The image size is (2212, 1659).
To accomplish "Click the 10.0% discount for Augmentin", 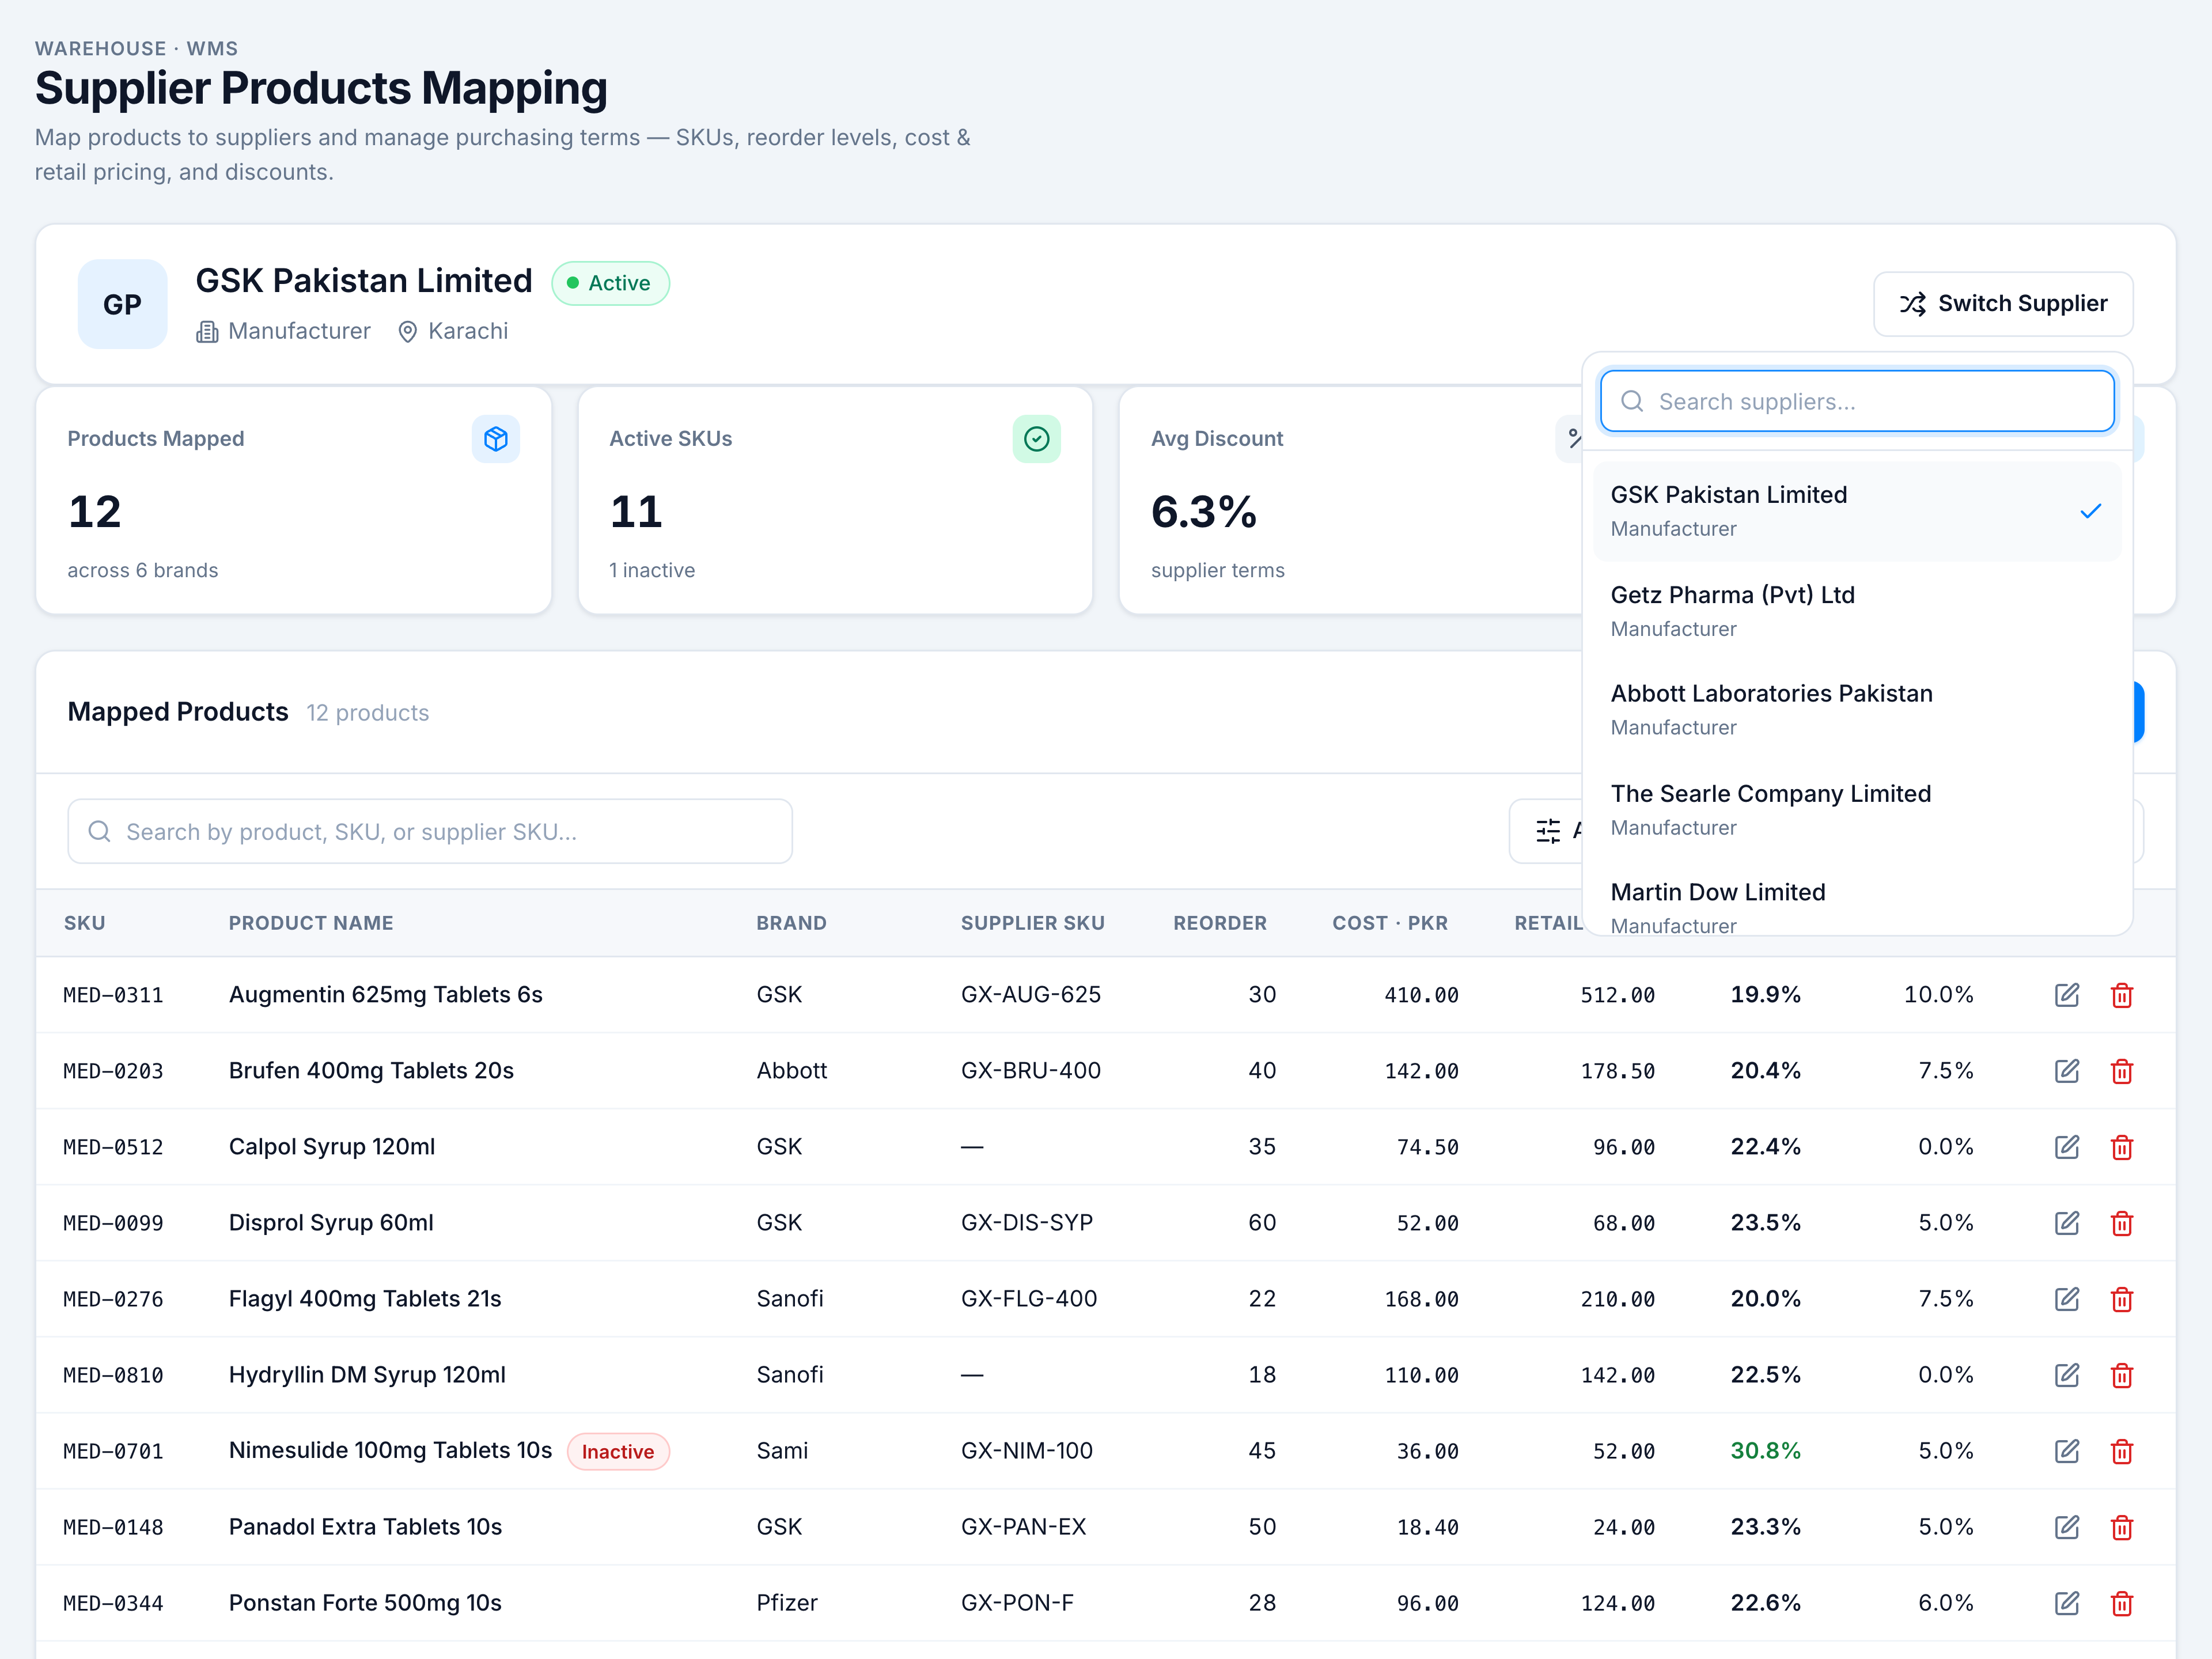I will click(x=1938, y=995).
